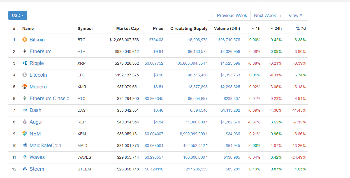Click Augur volume $1,282,370

point(230,122)
